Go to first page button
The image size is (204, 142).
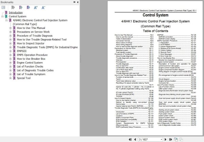[x=130, y=139]
